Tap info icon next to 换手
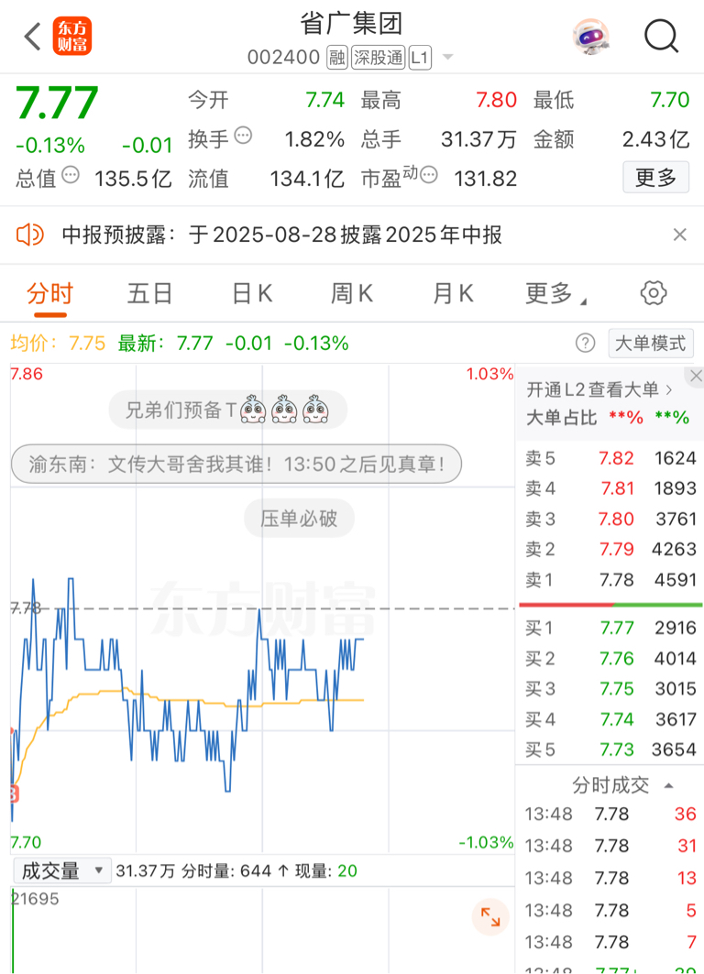Viewport: 704px width, 974px height. (244, 136)
